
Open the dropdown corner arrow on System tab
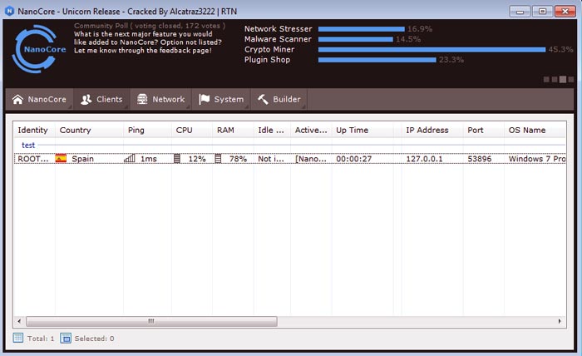click(x=248, y=107)
